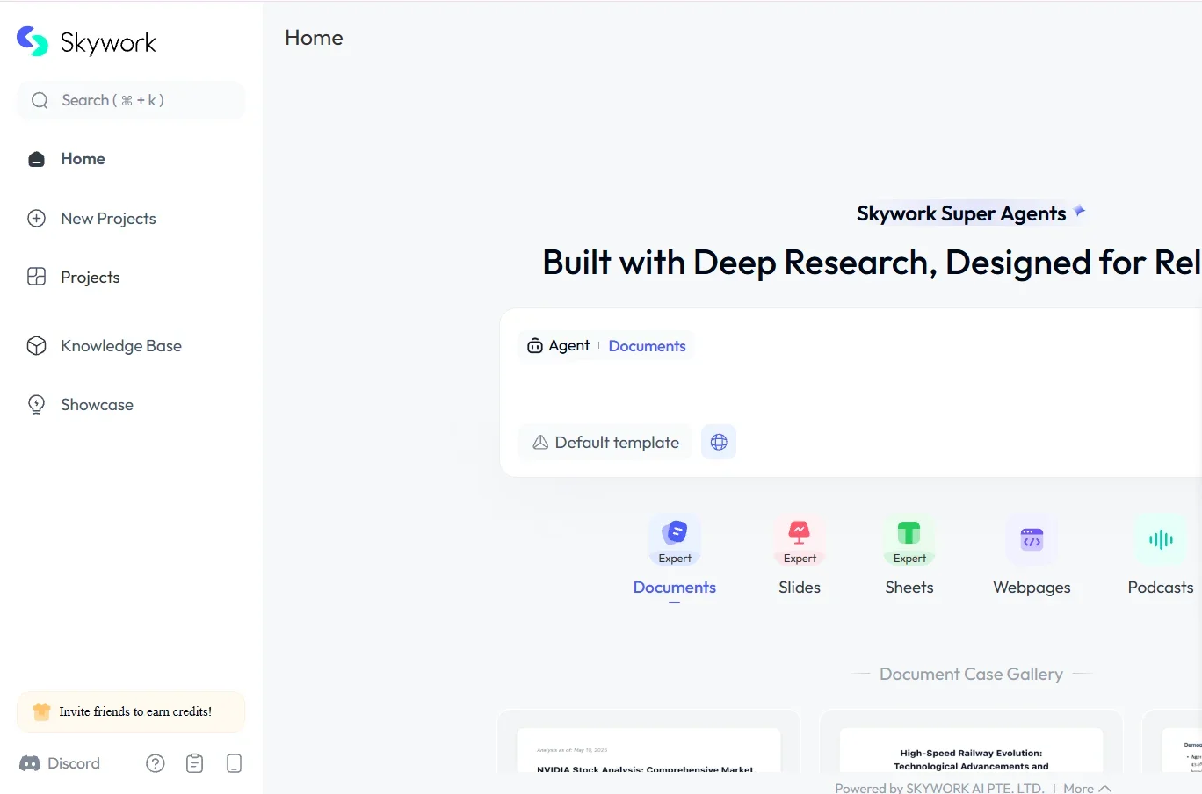Open the Default template selector
Image resolution: width=1202 pixels, height=794 pixels.
[x=605, y=442]
